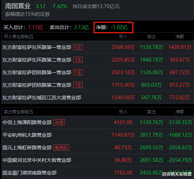Viewport: 194px width, 179px height.
Task: Open 国元上海虹桥路营业部 row
Action: click(x=98, y=148)
